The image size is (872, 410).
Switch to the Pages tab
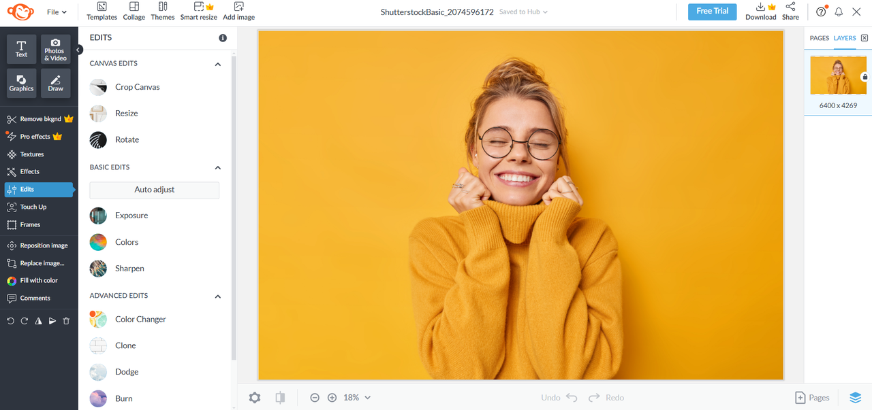(x=819, y=38)
